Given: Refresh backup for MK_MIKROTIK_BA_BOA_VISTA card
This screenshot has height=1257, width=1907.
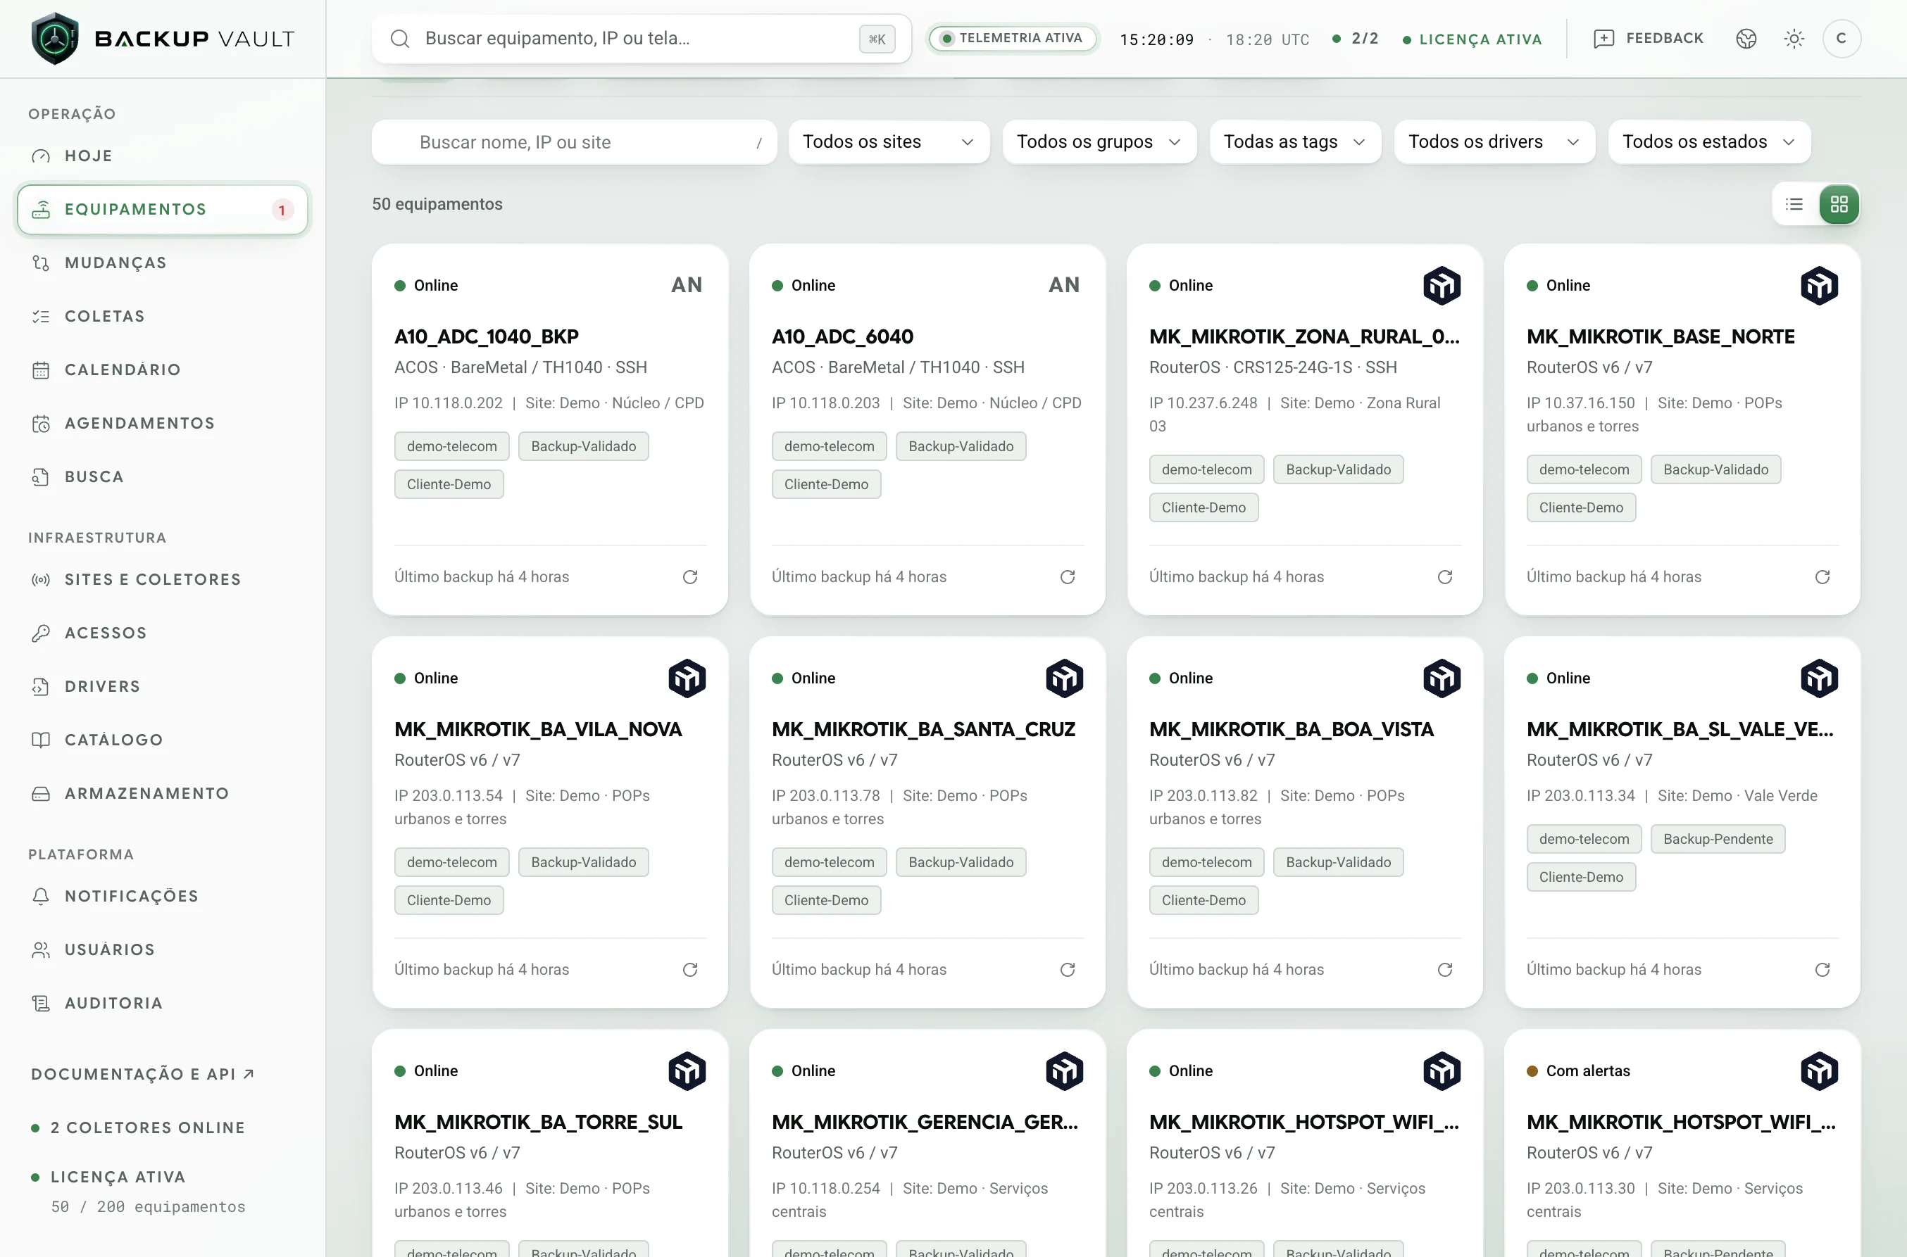Looking at the screenshot, I should tap(1445, 970).
